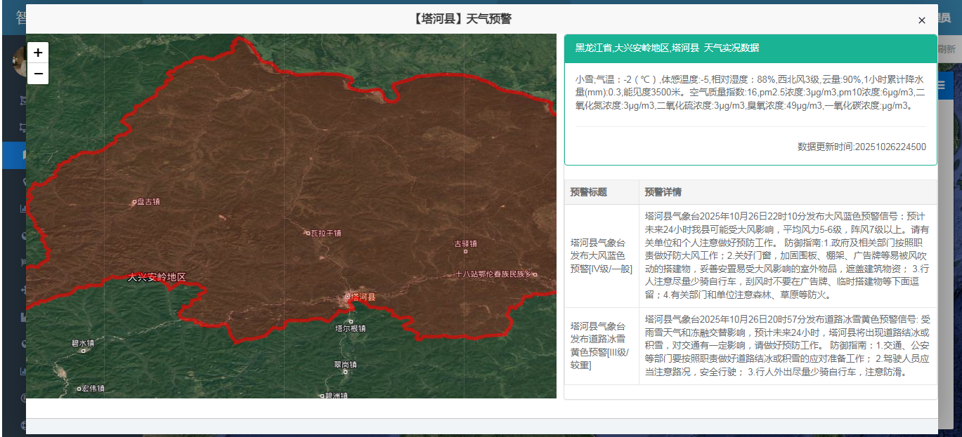The height and width of the screenshot is (437, 962).
Task: Click the 大风蓝色预警 detail text
Action: [788, 255]
